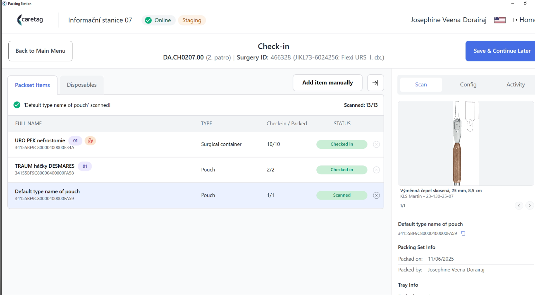Click Back to Main Menu button
Image resolution: width=535 pixels, height=295 pixels.
[40, 51]
